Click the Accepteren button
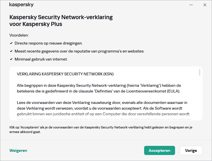The image size is (212, 161). tap(159, 150)
